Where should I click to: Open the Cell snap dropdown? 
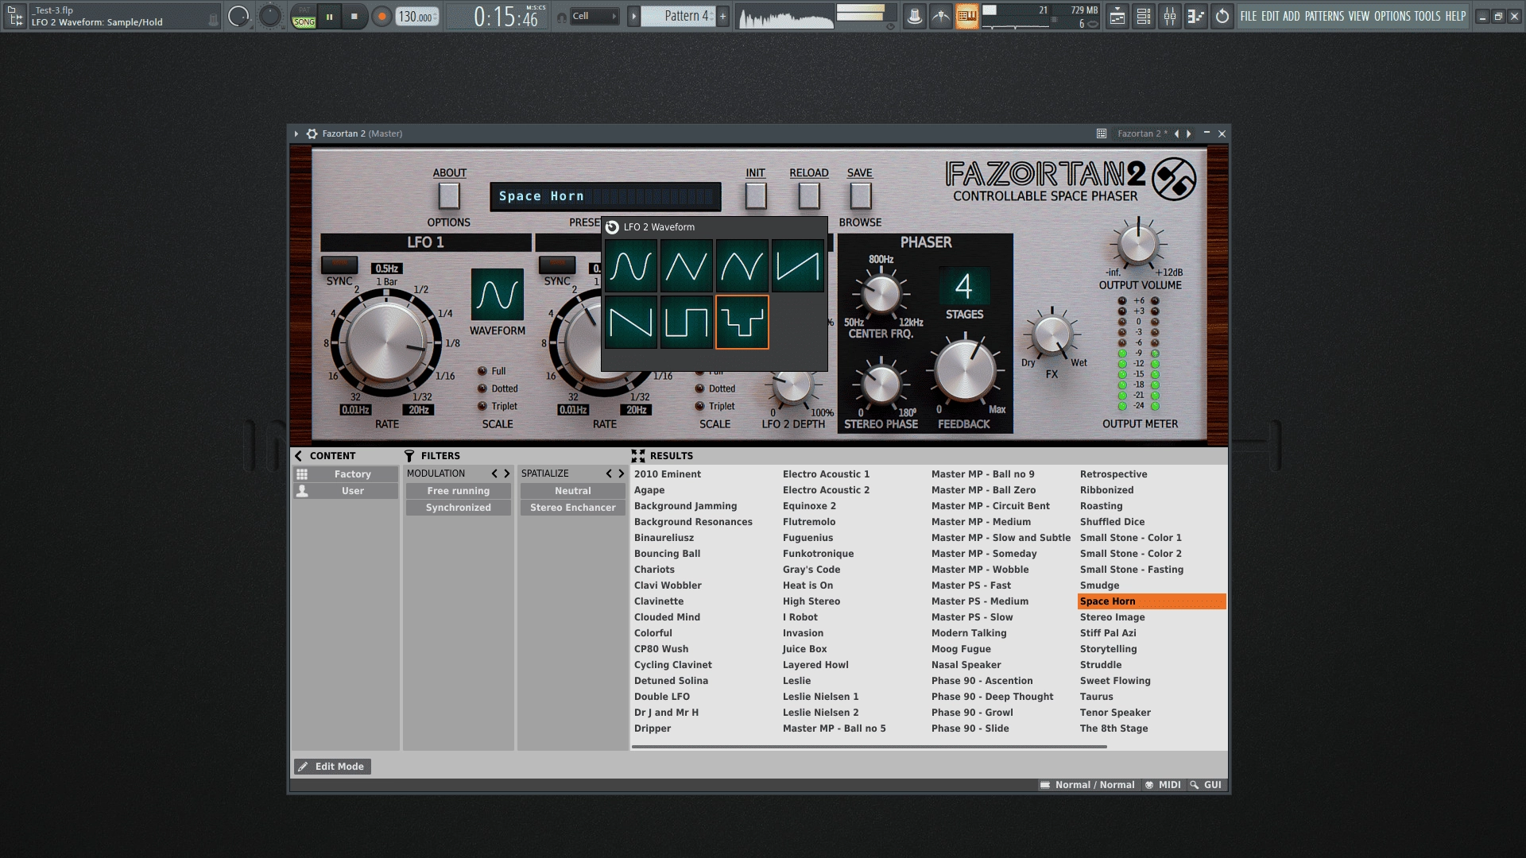click(595, 16)
